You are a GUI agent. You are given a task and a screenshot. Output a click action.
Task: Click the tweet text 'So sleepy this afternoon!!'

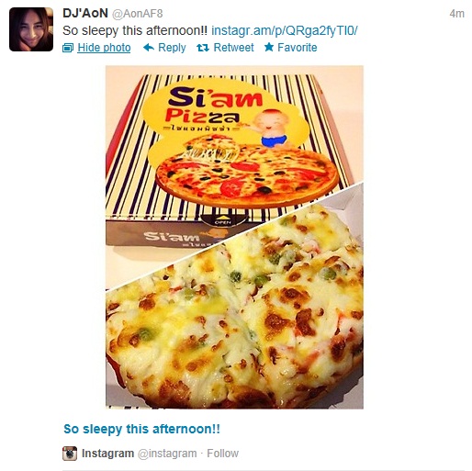(x=135, y=30)
